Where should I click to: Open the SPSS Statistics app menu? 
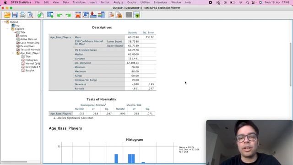[21, 2]
